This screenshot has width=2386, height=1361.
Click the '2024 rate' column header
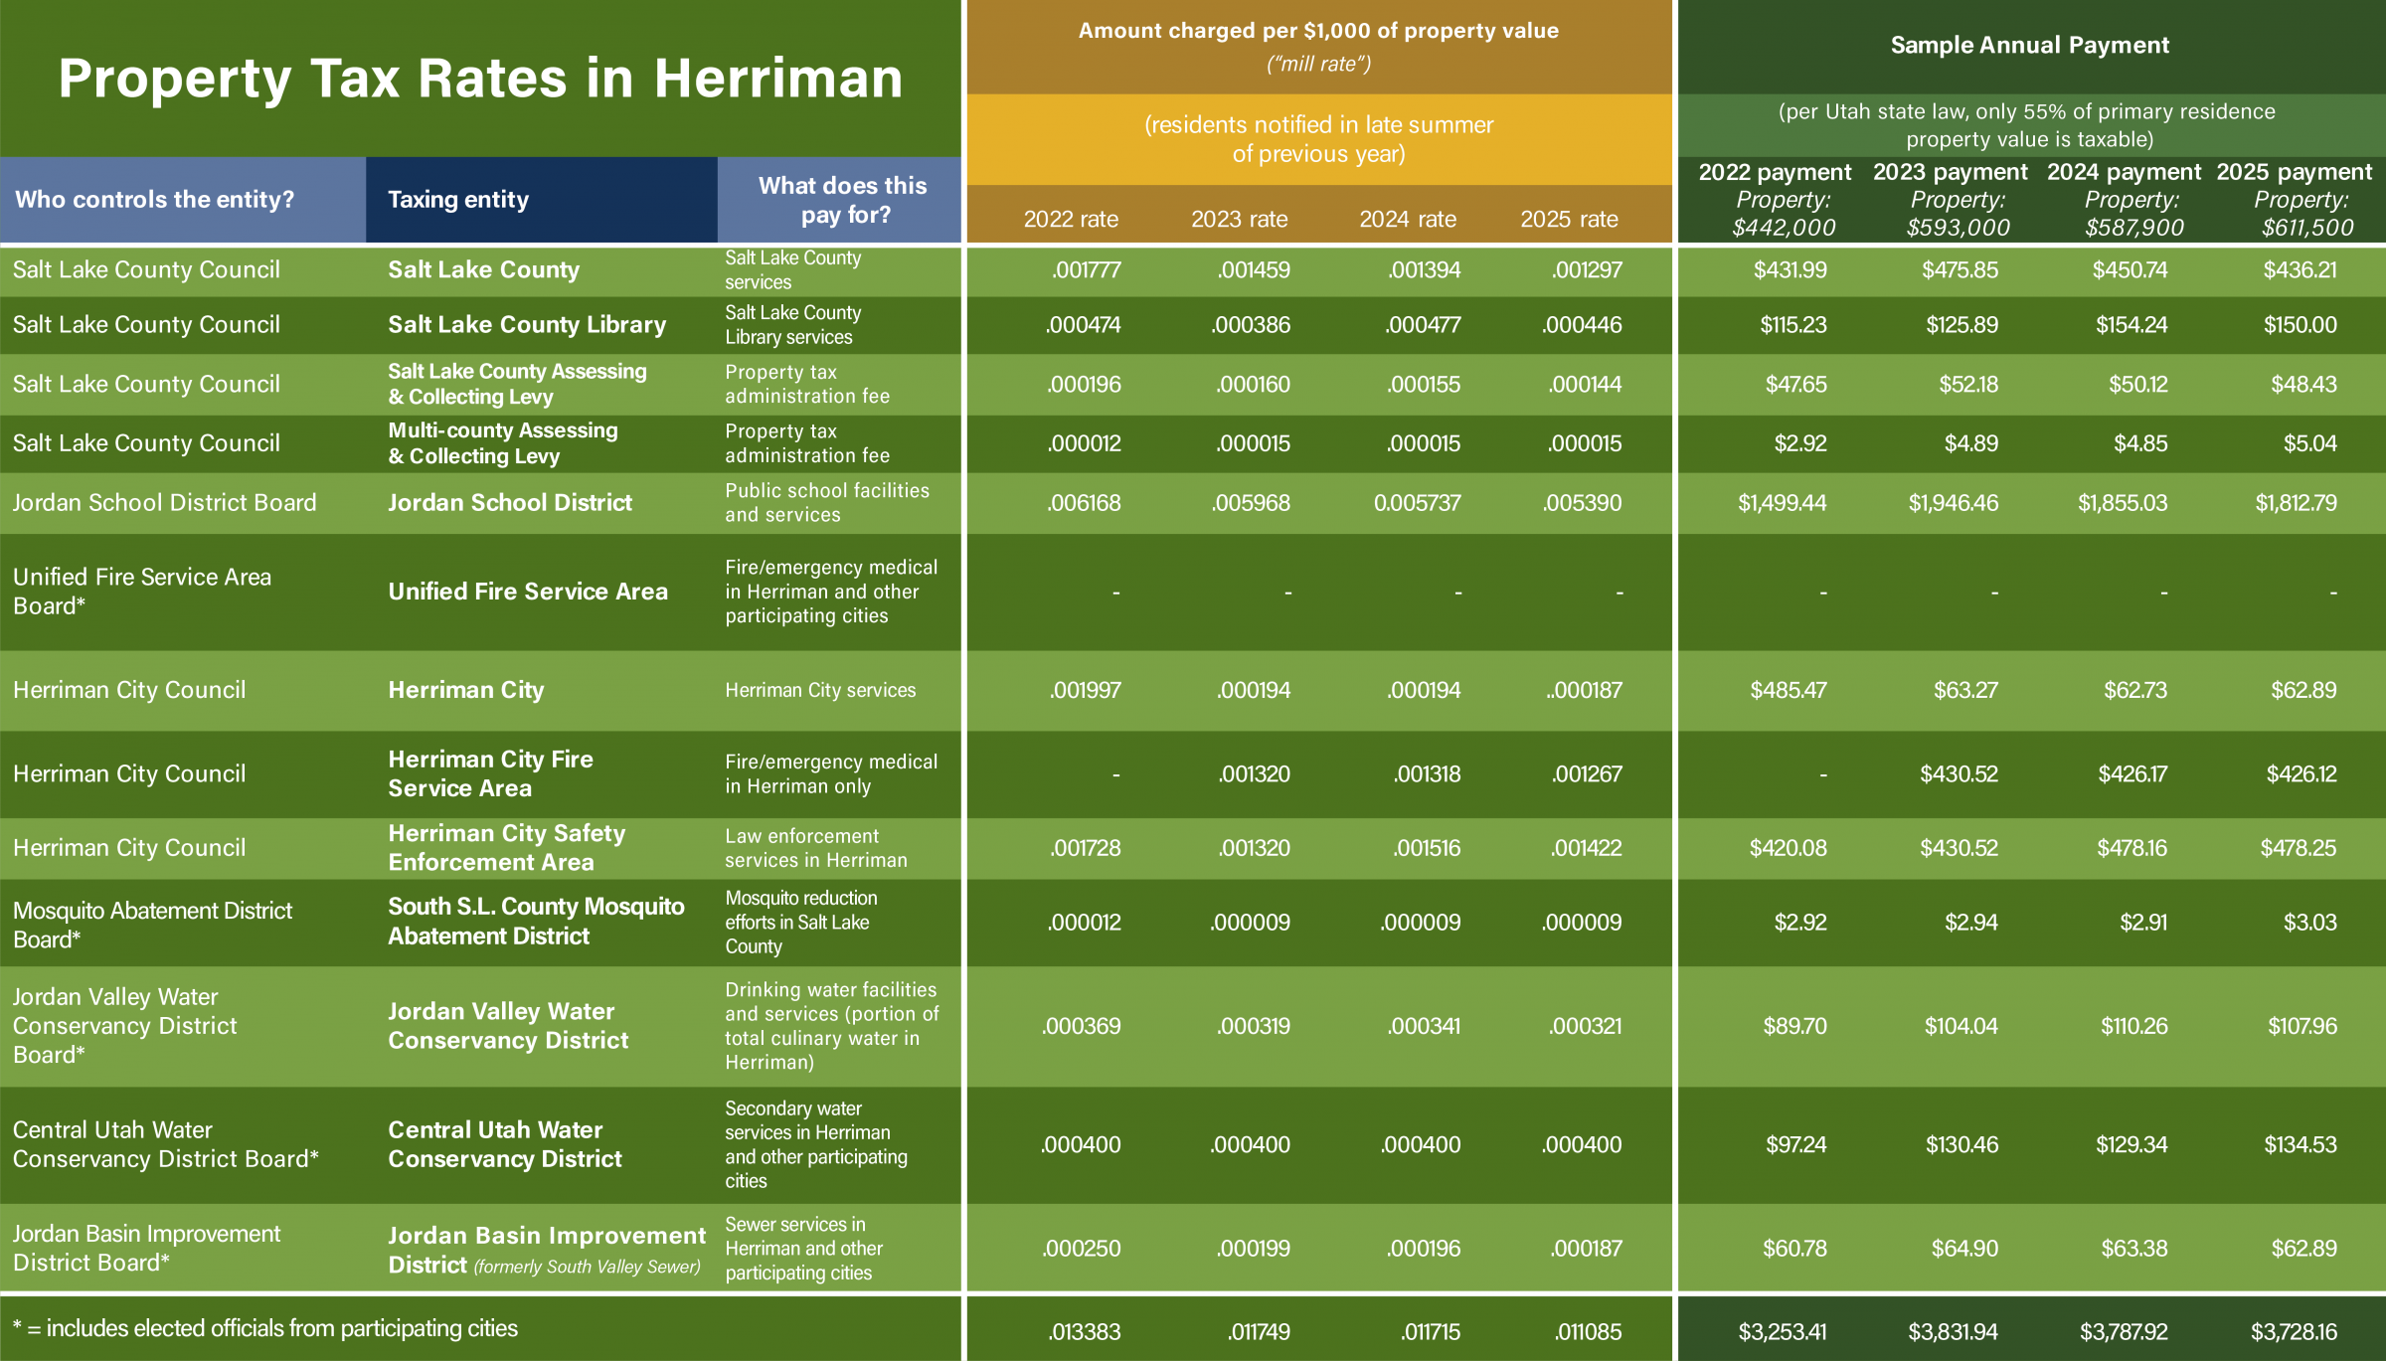pyautogui.click(x=1408, y=219)
